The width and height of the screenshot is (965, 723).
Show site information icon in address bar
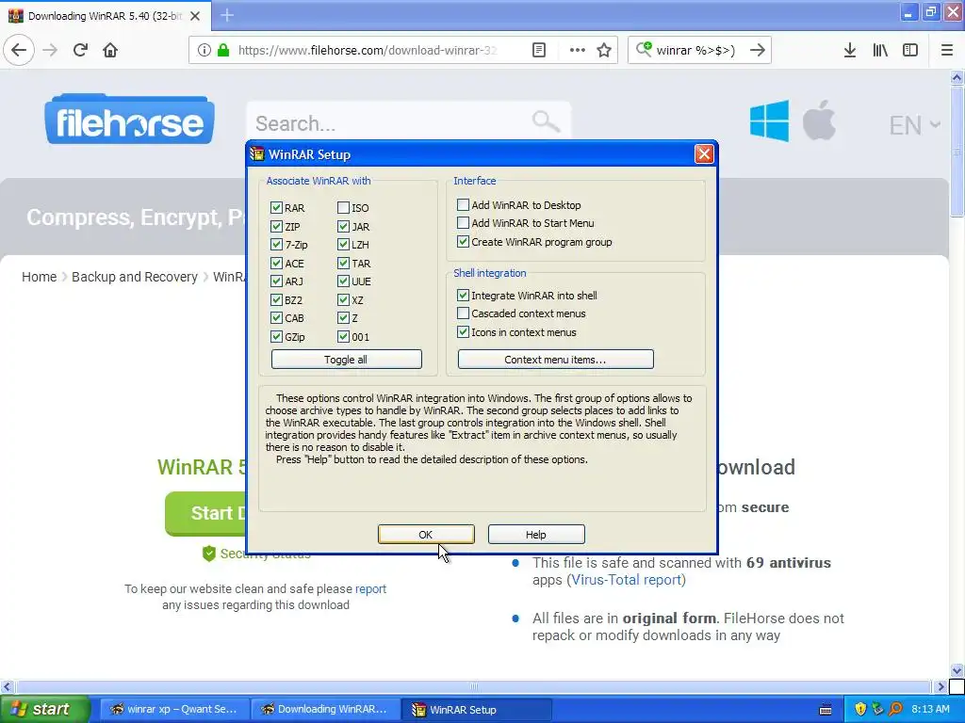pyautogui.click(x=204, y=50)
